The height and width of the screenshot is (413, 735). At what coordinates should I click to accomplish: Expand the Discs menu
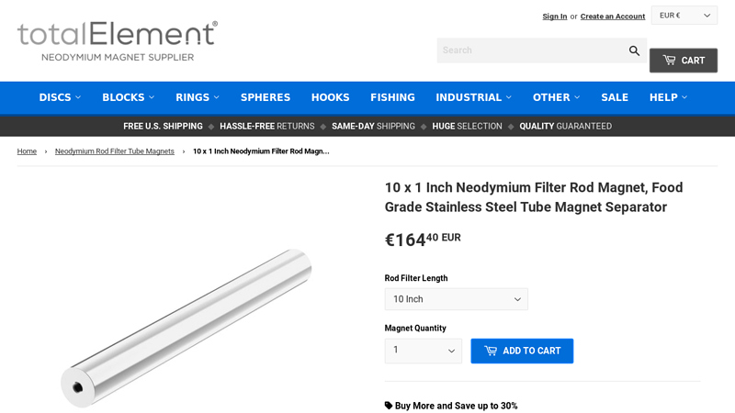coord(60,97)
